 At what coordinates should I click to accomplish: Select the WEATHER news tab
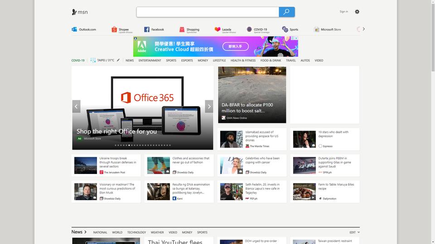coord(157,232)
